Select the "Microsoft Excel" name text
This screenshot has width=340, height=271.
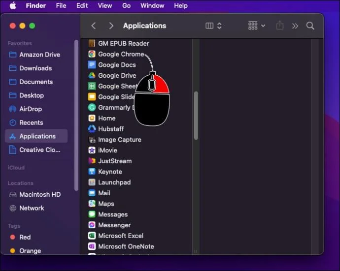pos(121,236)
